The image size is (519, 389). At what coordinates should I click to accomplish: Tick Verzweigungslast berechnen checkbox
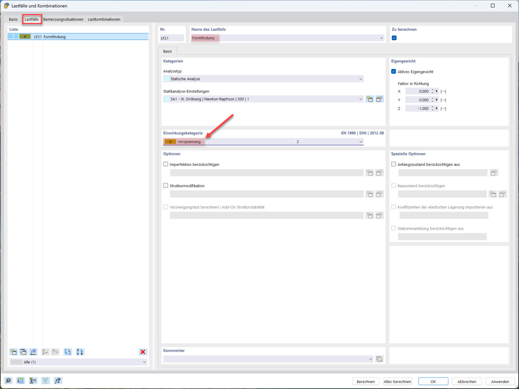point(166,207)
